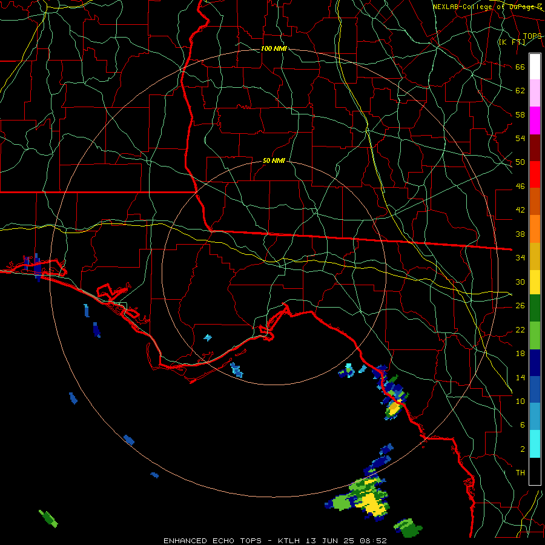Click the K FT units label
The width and height of the screenshot is (545, 545).
click(512, 42)
